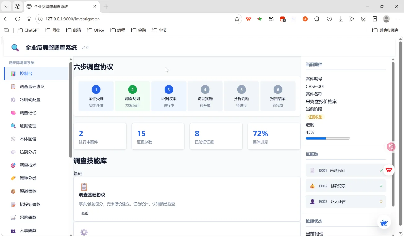The image size is (404, 237).
Task: Open evidence E002 付款记录
Action: (345, 186)
